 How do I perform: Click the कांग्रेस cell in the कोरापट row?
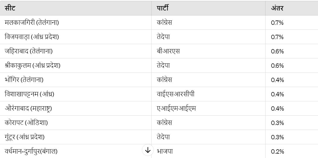[208, 123]
